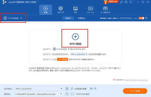The image size is (151, 97).
Task: Open hardware acceleration help question icon
Action: tap(146, 18)
